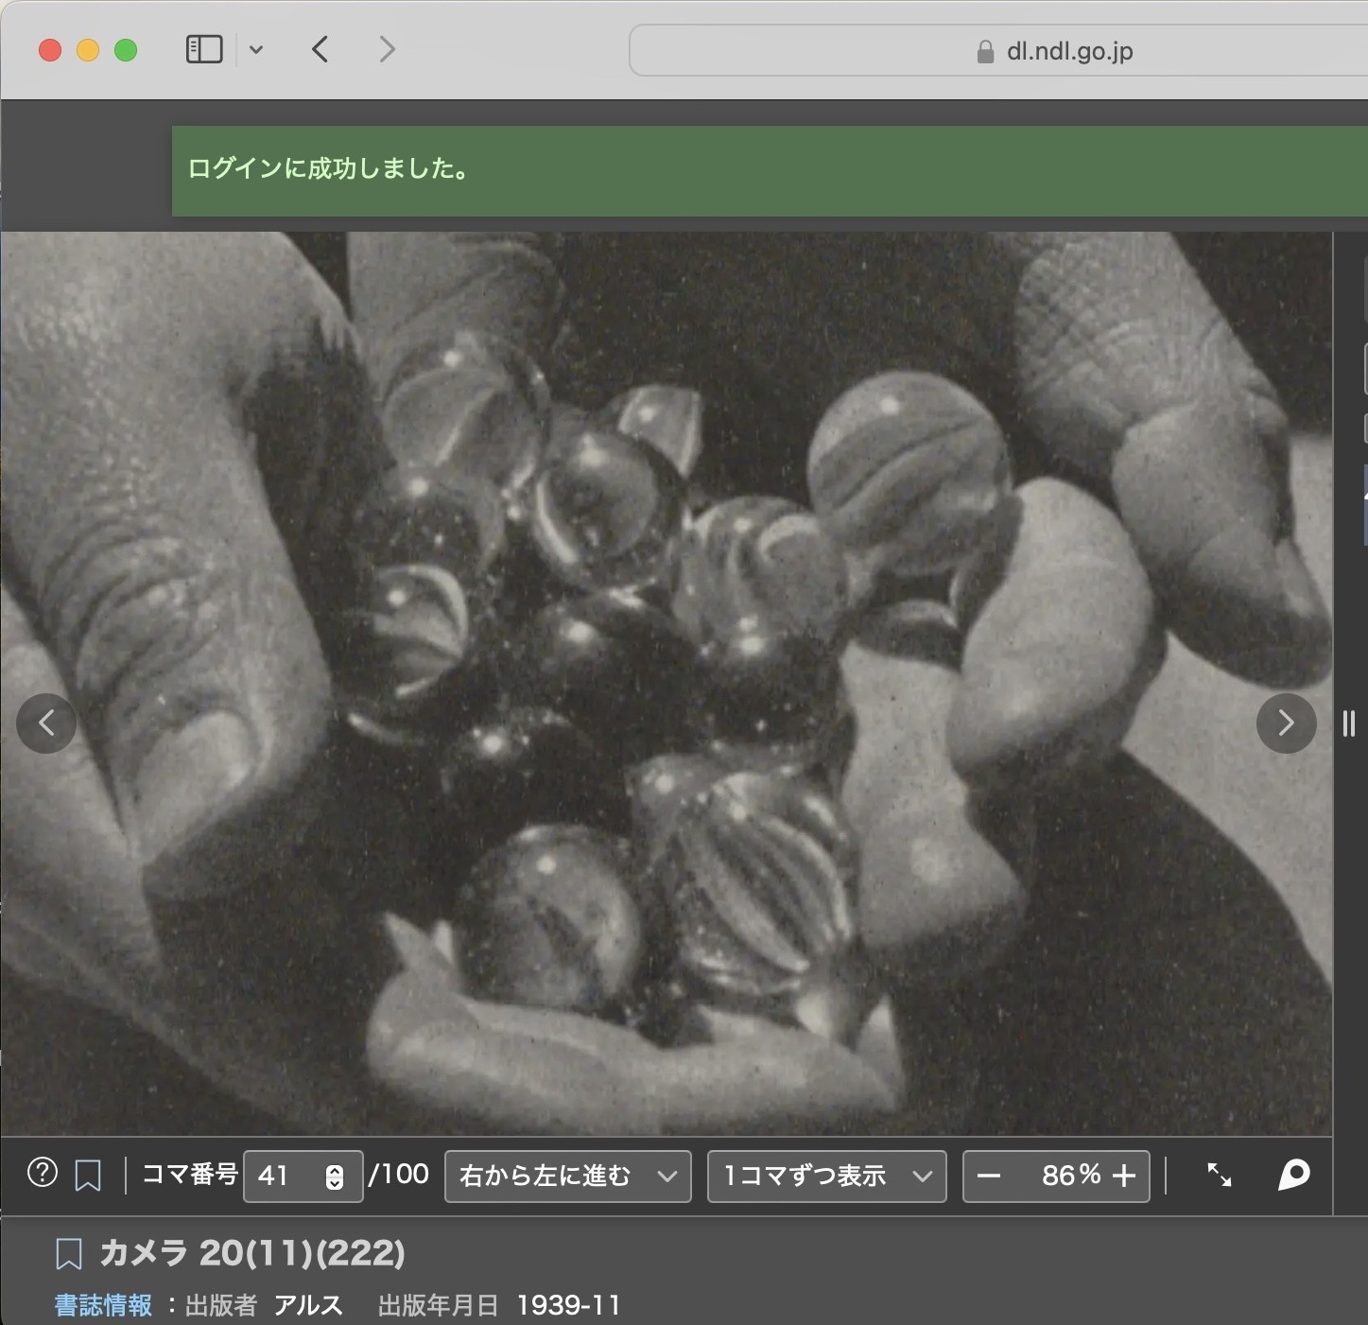Viewport: 1368px width, 1325px height.
Task: Click the Safari forward navigation arrow
Action: pos(387,49)
